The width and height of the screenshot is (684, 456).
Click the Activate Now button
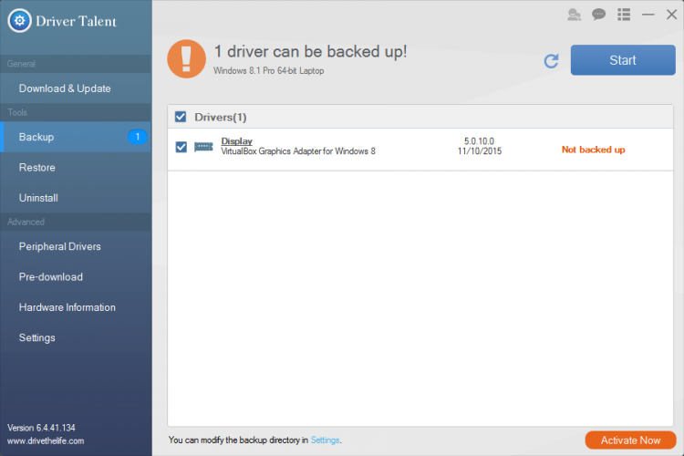click(631, 440)
